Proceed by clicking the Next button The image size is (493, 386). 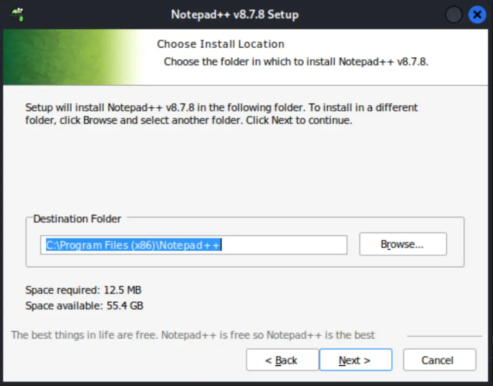356,360
